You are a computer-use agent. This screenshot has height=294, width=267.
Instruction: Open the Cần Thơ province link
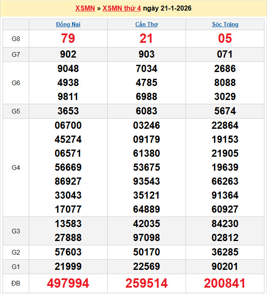pyautogui.click(x=147, y=25)
